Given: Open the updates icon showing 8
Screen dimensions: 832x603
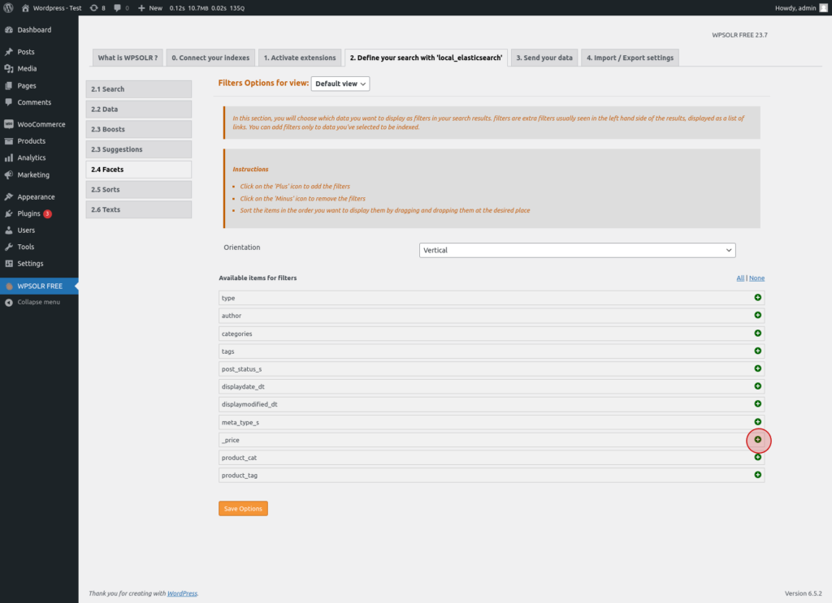Looking at the screenshot, I should tap(97, 8).
